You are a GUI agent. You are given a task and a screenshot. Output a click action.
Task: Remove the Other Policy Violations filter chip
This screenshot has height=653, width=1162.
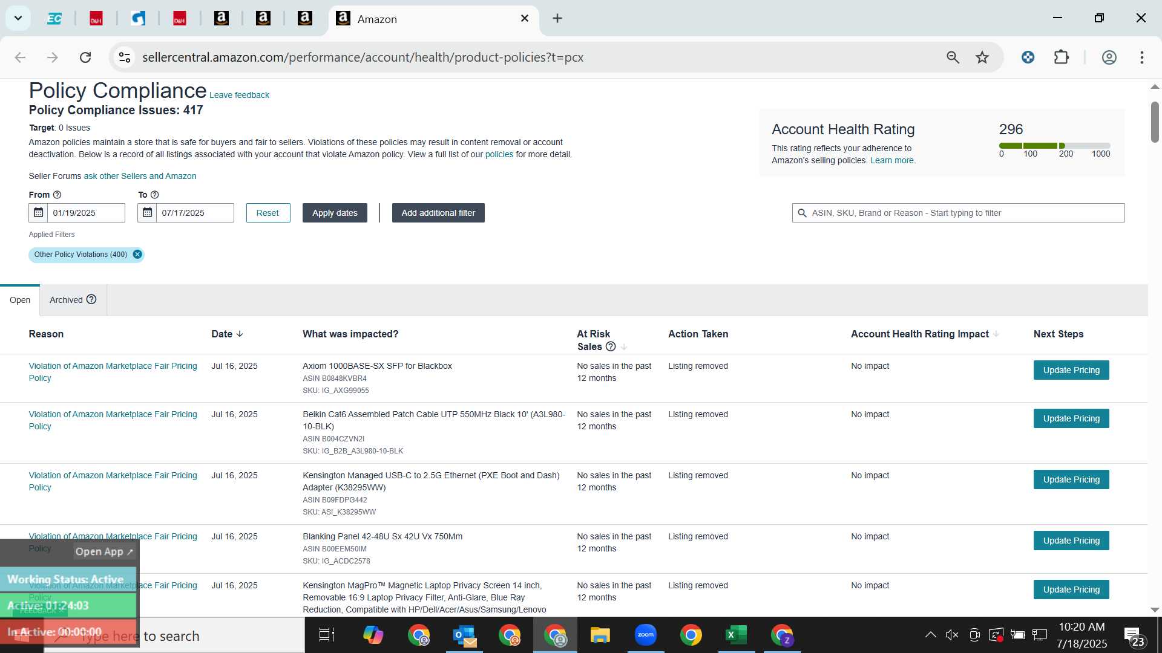(137, 255)
